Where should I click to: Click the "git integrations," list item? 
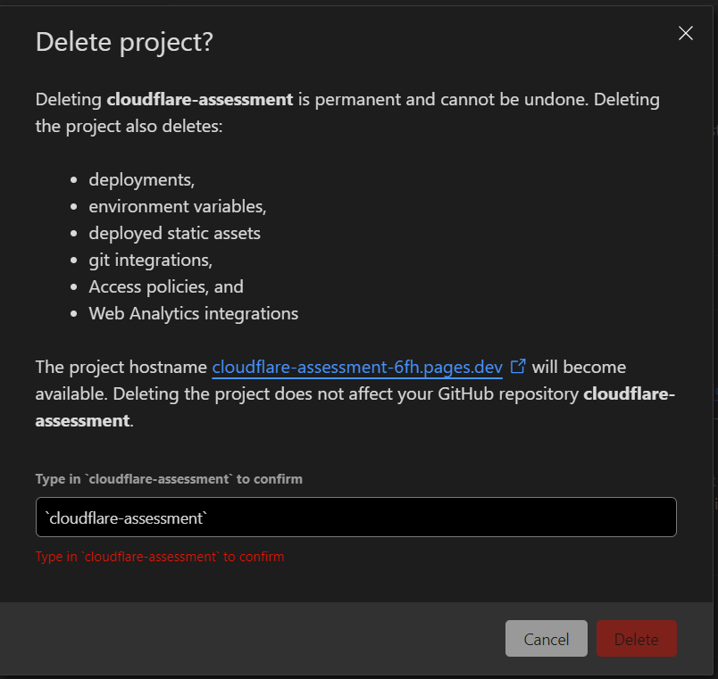[x=151, y=261]
